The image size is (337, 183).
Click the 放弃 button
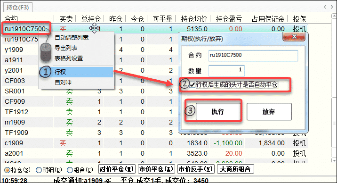[x=269, y=111]
